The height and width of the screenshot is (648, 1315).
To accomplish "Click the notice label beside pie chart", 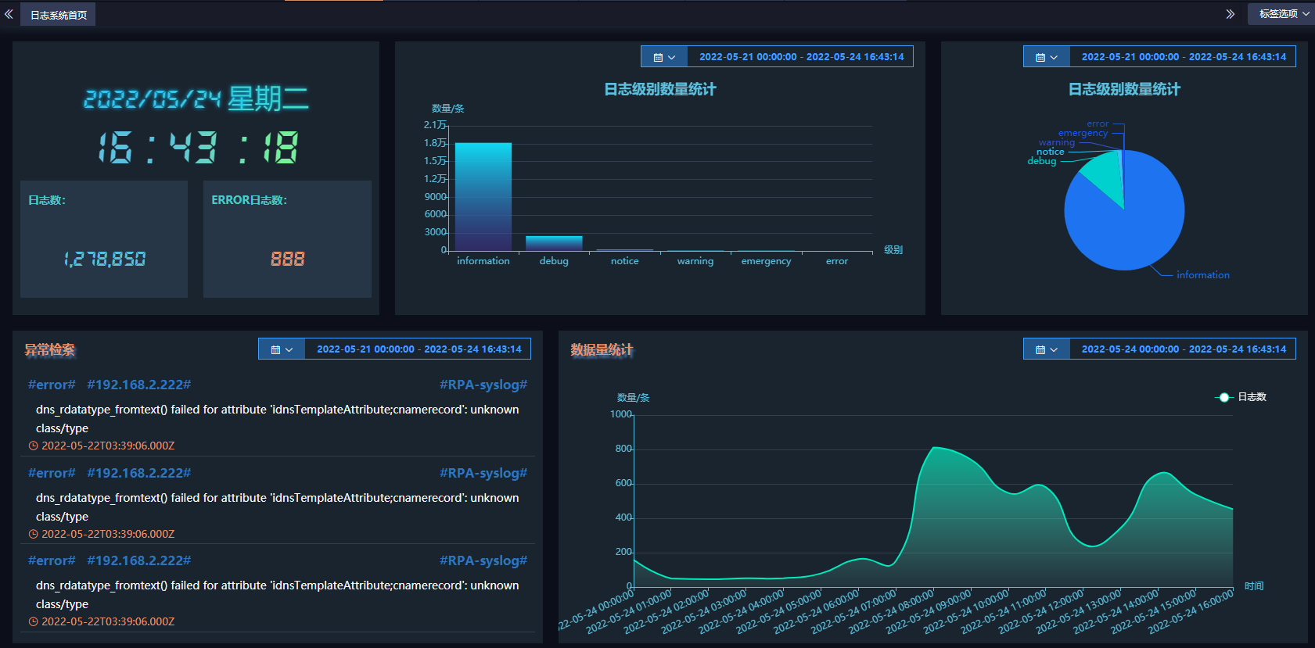I will [1050, 152].
